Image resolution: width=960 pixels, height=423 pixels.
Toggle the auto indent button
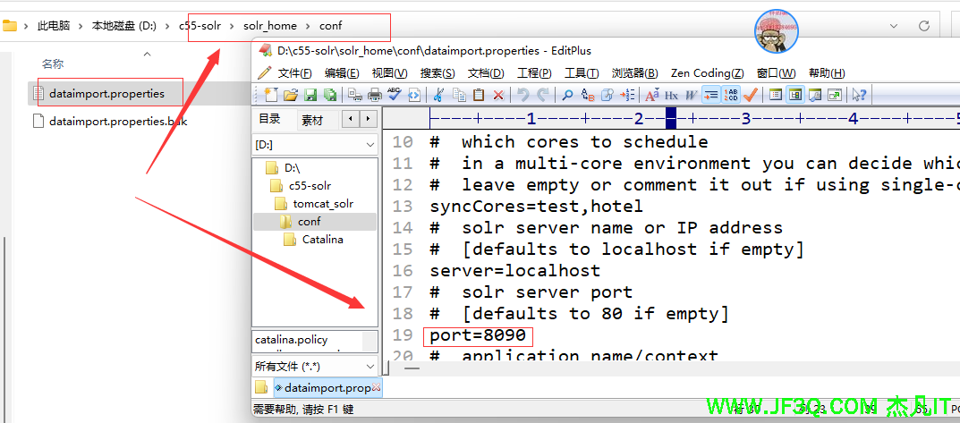[x=711, y=95]
